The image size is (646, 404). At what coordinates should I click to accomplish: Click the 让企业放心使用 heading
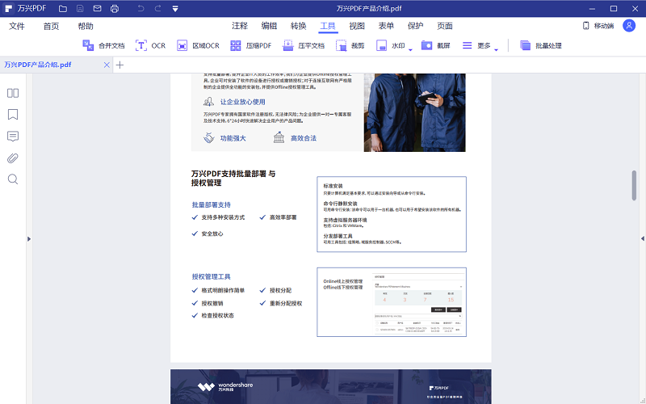(x=242, y=102)
